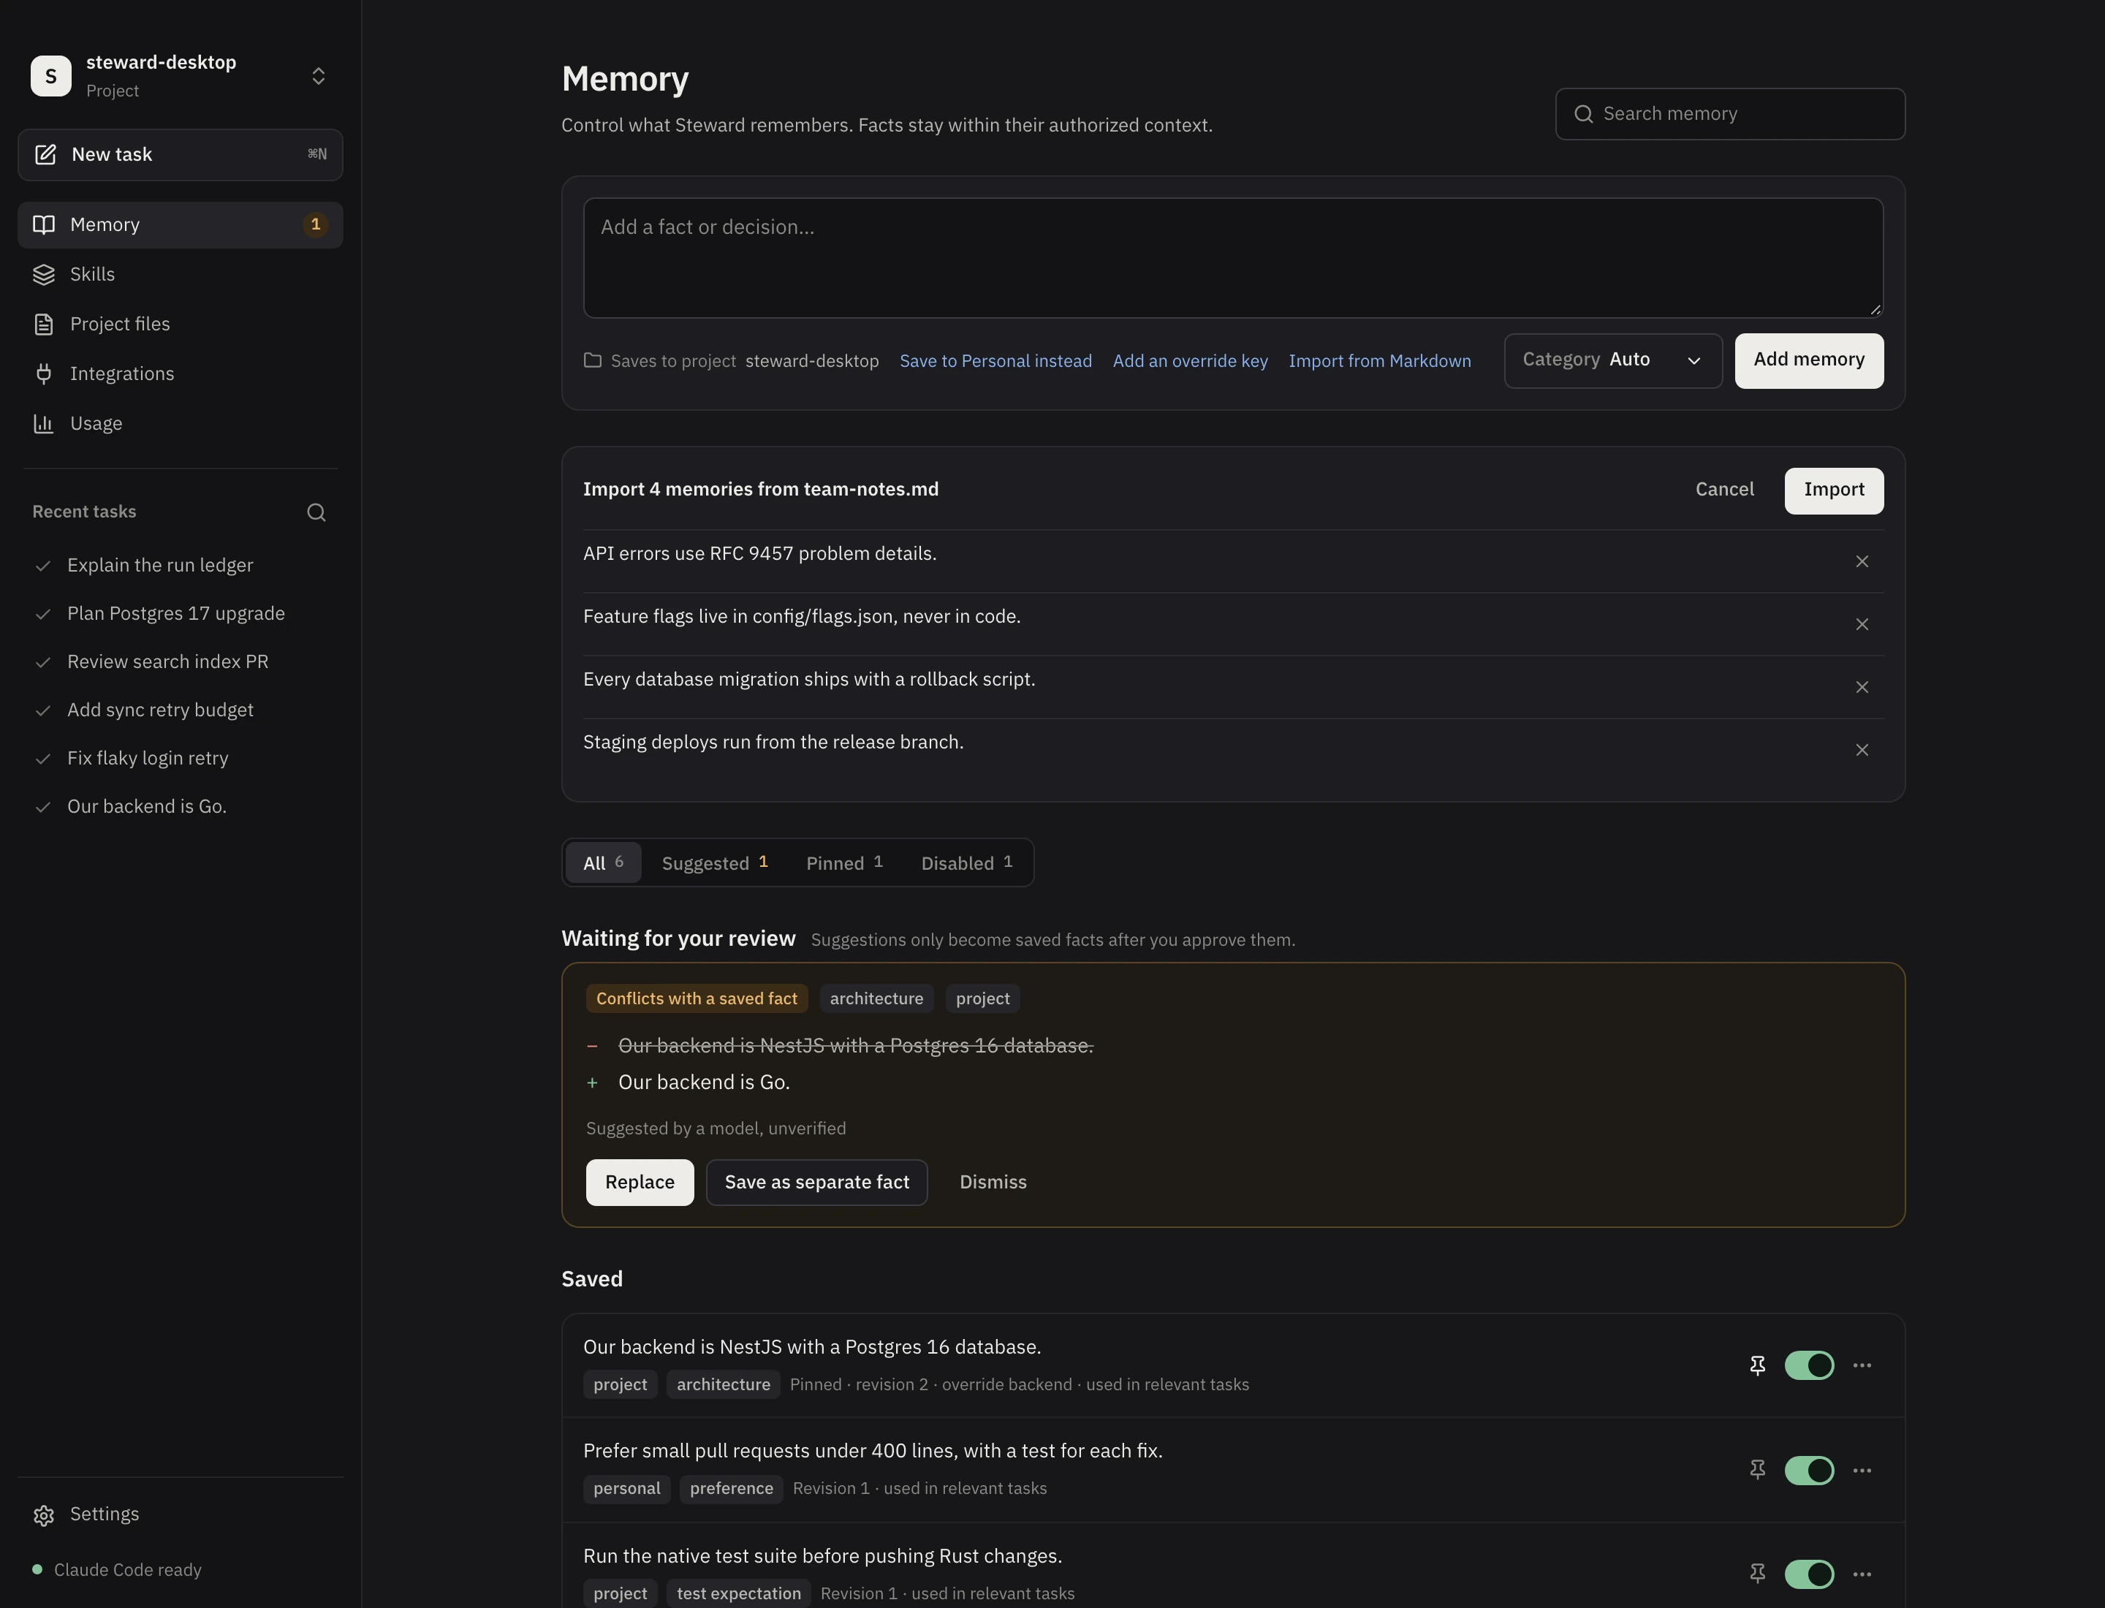The width and height of the screenshot is (2105, 1608).
Task: Open Project files in the sidebar
Action: coord(180,325)
